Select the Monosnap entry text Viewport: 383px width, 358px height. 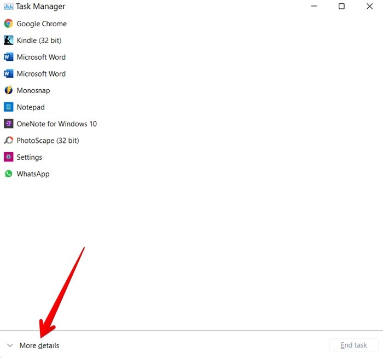[x=33, y=90]
